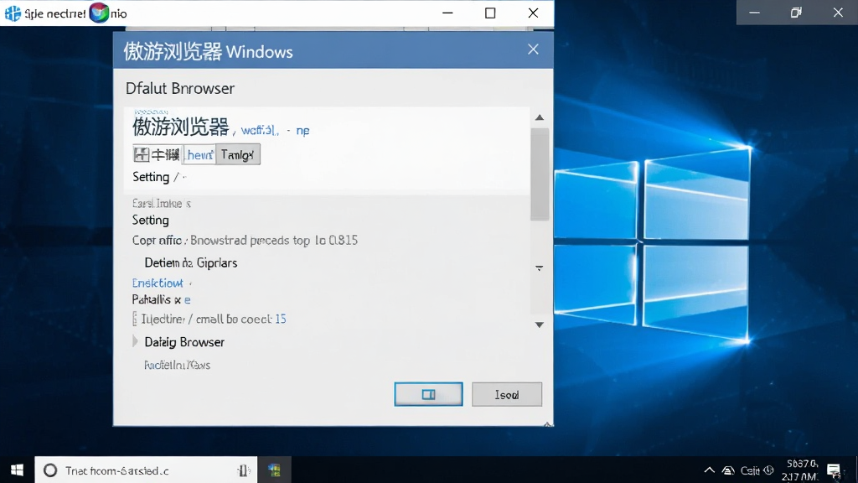Open the Windows Start menu
Screen dimensions: 858x483
pyautogui.click(x=17, y=470)
